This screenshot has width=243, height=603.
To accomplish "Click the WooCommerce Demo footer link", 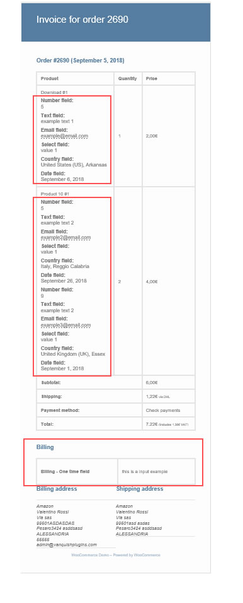I will coord(89,555).
